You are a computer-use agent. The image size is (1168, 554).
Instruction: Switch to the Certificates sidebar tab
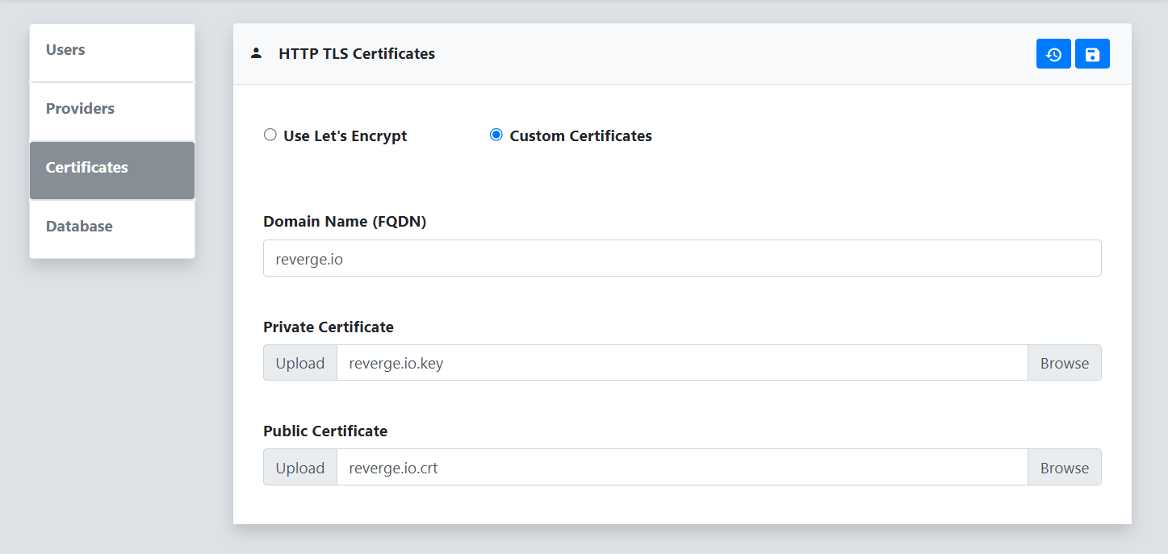coord(112,170)
